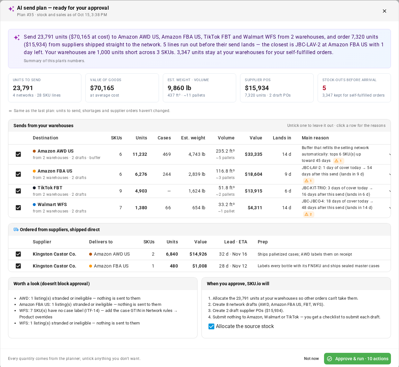Screen dimensions: 399x367
Task: Click the sparkle icon in the summary banner
Action: tap(17, 37)
